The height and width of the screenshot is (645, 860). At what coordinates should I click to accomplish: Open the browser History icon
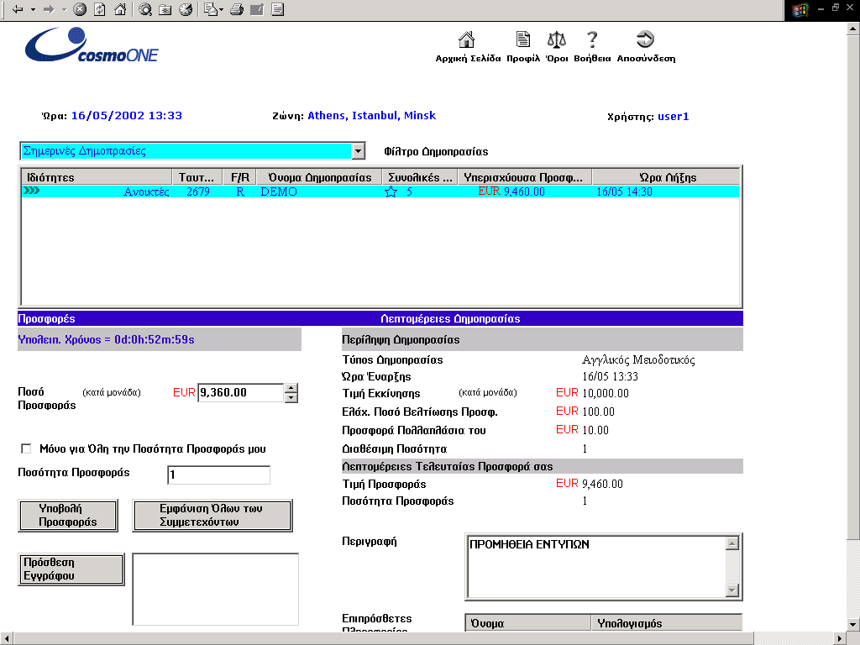(186, 9)
